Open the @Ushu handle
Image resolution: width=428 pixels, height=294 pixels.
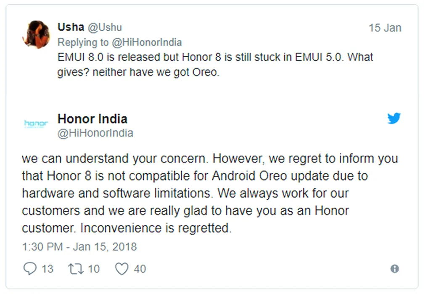tap(104, 27)
